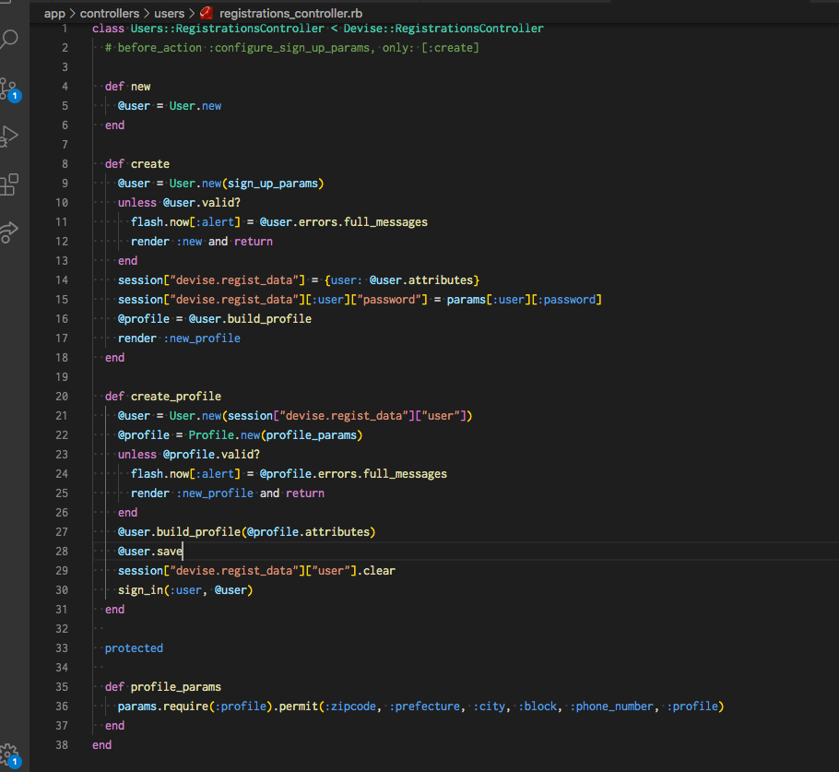Click ':zipcode' symbol on line 36
Image resolution: width=839 pixels, height=772 pixels.
coord(350,707)
